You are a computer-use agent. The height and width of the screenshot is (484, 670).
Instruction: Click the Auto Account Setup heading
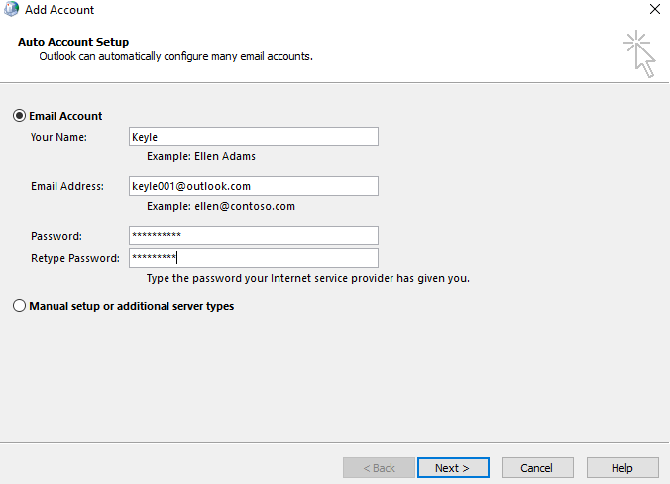73,43
